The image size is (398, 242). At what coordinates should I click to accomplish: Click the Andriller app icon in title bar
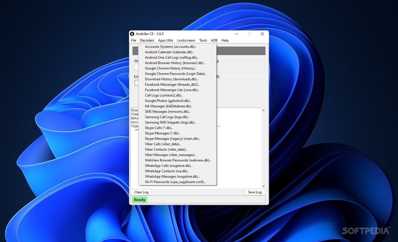point(132,34)
